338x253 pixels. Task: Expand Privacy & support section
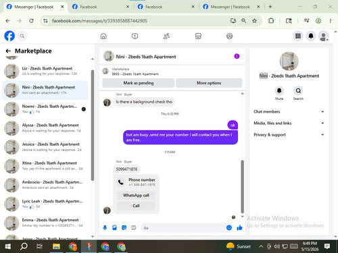tap(289, 135)
